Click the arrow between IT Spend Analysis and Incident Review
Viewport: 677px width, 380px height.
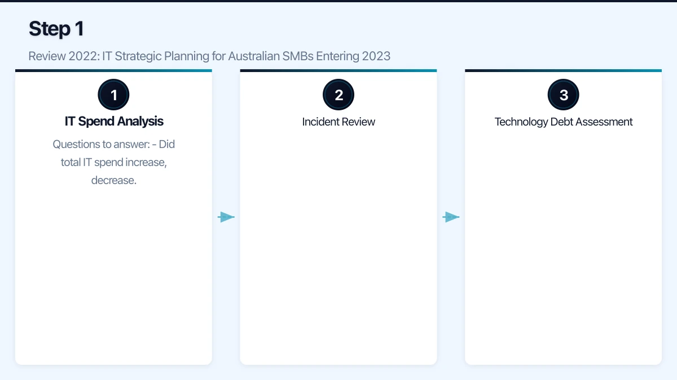(x=226, y=217)
